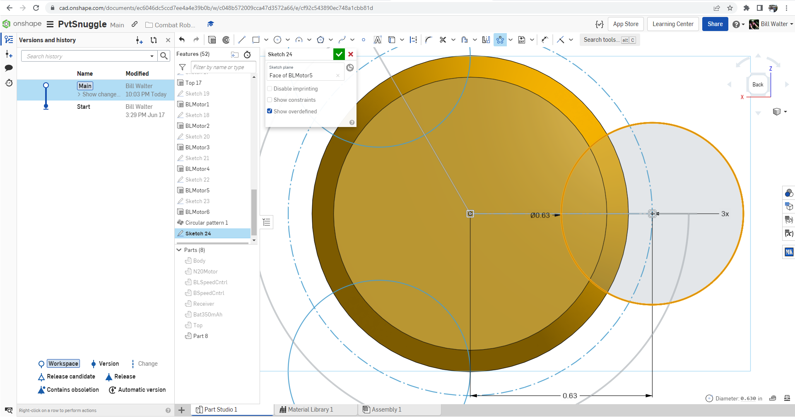Open arc tool variants dropdown

click(309, 40)
